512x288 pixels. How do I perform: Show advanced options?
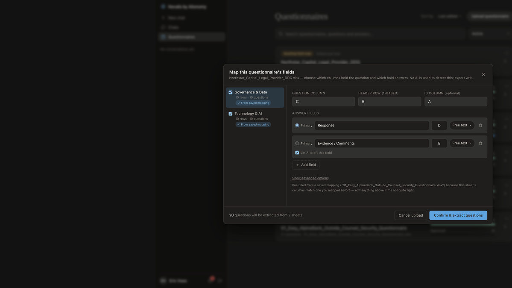pyautogui.click(x=310, y=178)
